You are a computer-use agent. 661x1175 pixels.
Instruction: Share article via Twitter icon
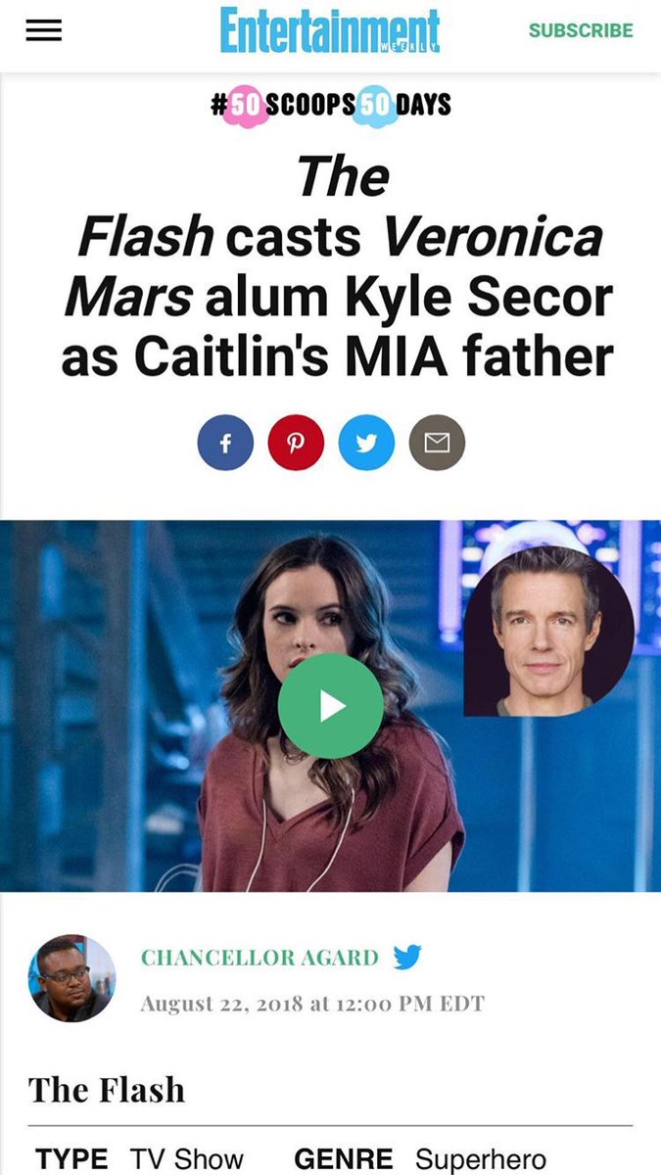point(366,444)
